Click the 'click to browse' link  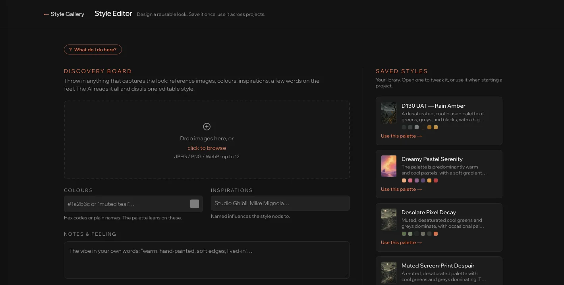[x=207, y=148]
